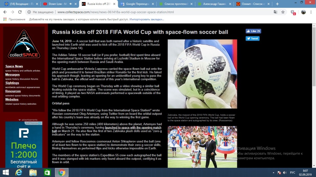Open the Windows Start menu
The image size is (316, 177).
(x=6, y=172)
